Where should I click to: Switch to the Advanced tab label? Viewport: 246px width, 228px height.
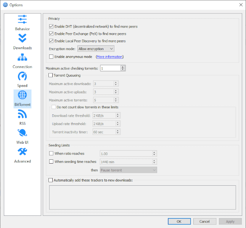point(23,161)
